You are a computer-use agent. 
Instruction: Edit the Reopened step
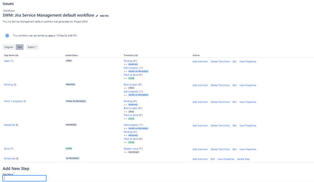(x=235, y=126)
